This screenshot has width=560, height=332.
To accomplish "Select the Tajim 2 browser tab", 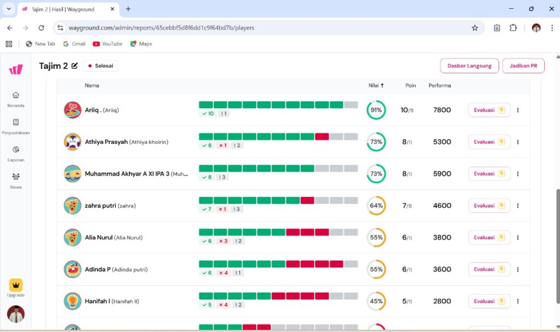I will (x=63, y=9).
